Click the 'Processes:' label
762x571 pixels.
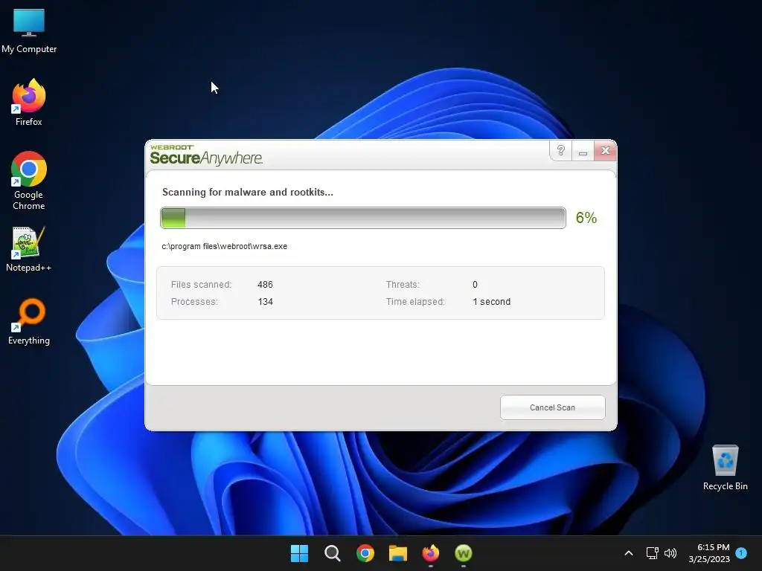point(194,302)
